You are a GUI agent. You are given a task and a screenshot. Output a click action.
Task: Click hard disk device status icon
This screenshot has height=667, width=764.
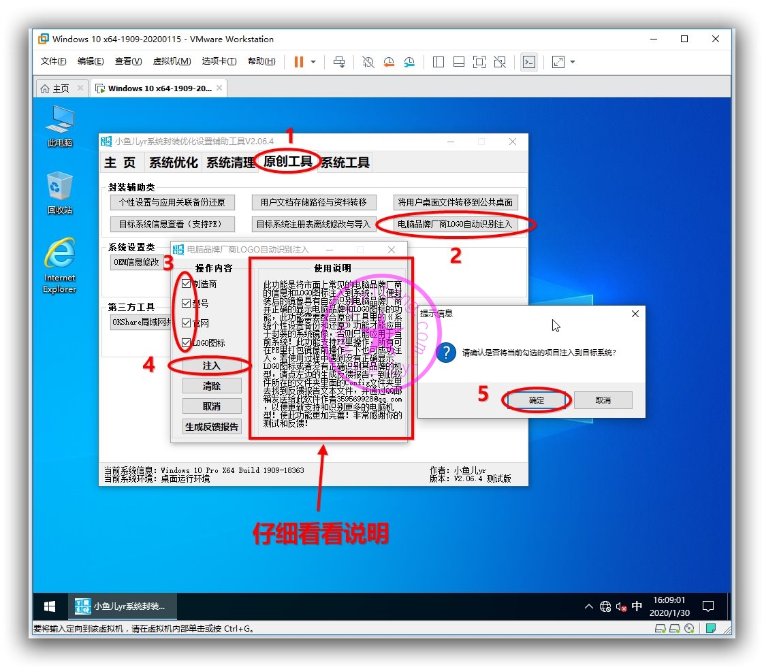pos(660,628)
